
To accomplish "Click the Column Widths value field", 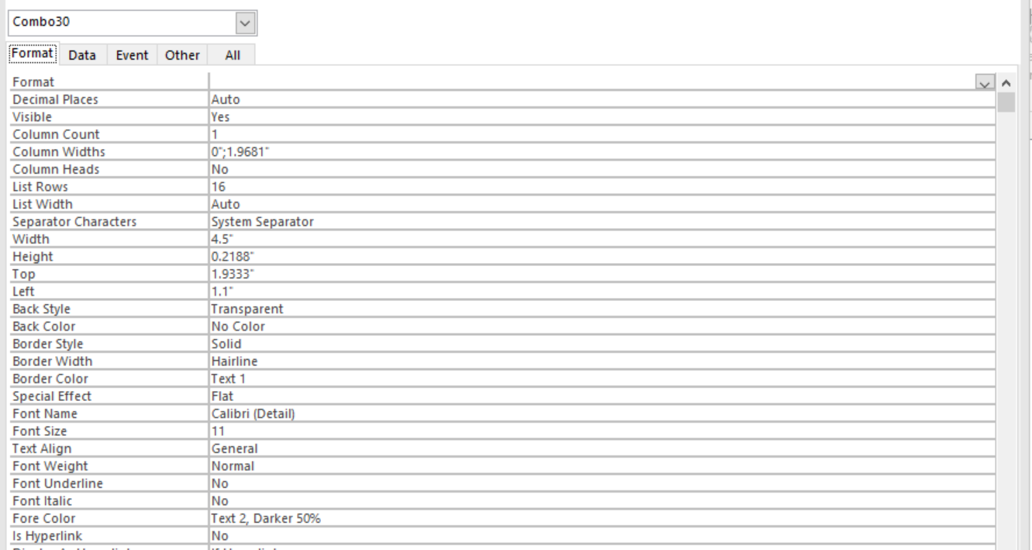I will [601, 151].
